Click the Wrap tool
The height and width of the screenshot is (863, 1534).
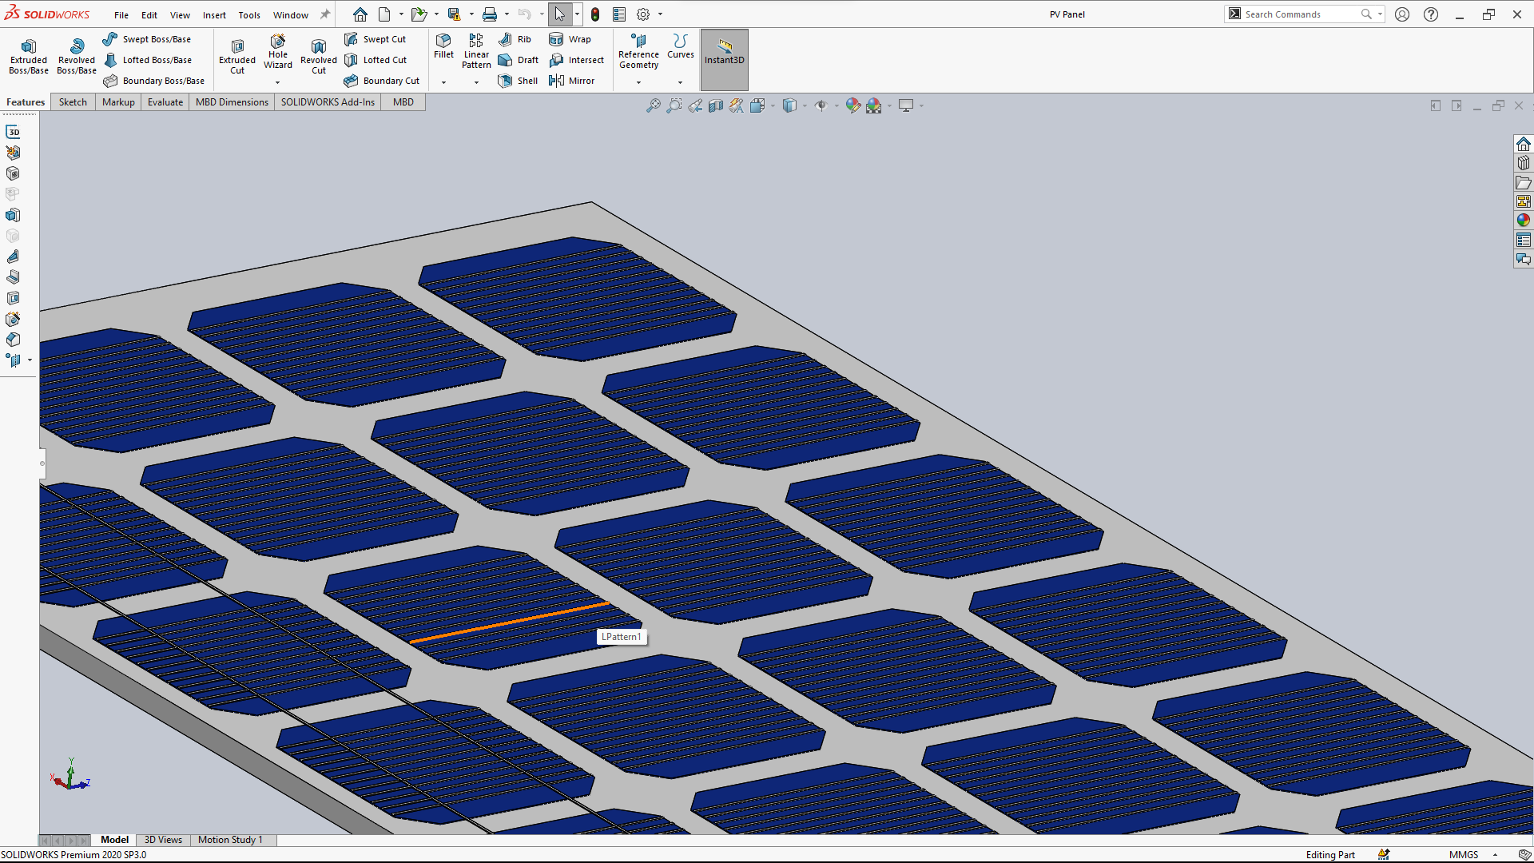pos(570,39)
